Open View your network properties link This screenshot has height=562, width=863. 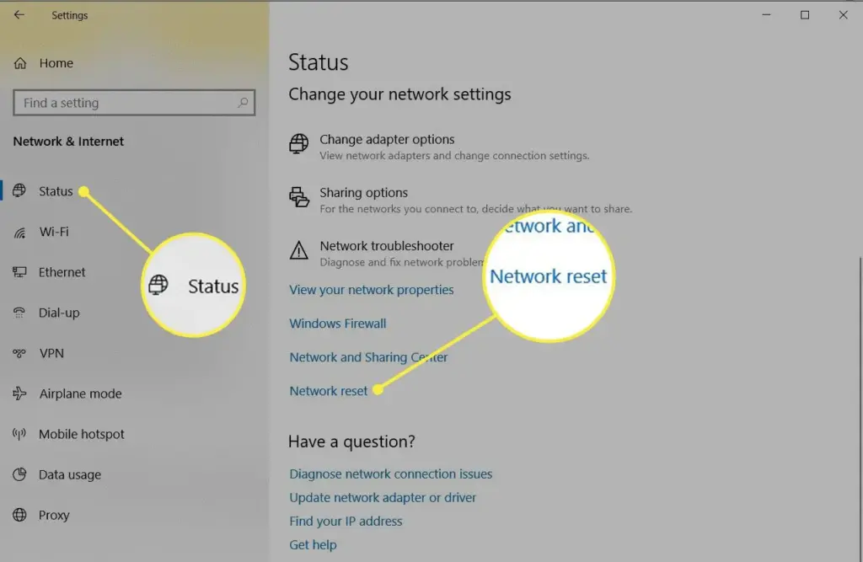click(x=372, y=290)
